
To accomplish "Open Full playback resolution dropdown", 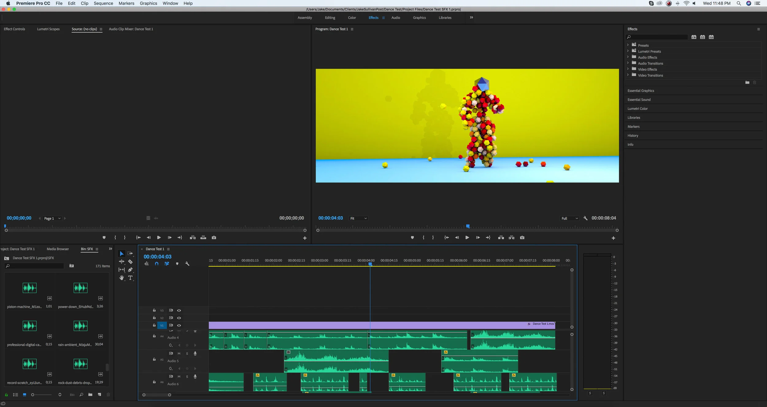I will pyautogui.click(x=569, y=219).
